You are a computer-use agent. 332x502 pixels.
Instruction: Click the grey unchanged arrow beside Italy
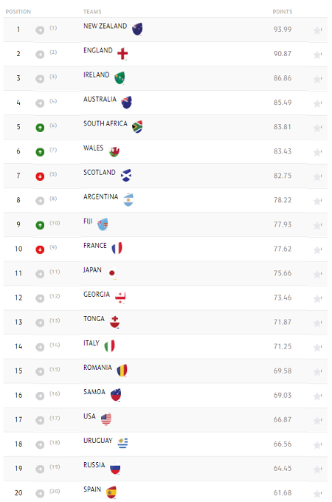pyautogui.click(x=40, y=348)
